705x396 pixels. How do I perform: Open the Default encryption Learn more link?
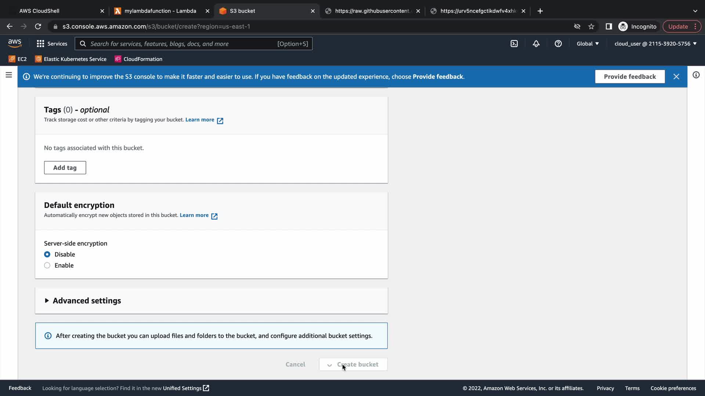pos(194,215)
